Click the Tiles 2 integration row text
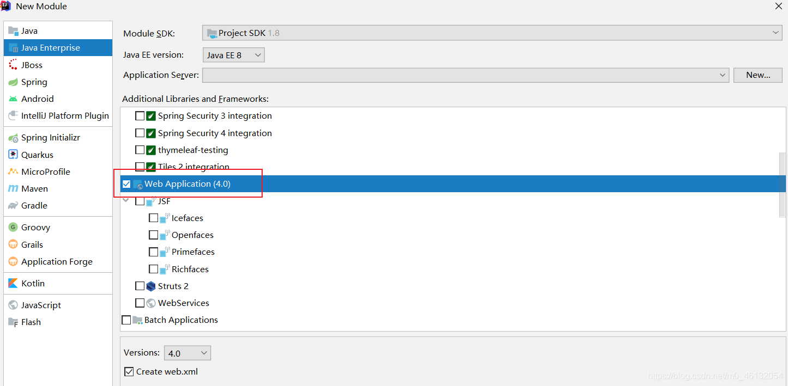The image size is (788, 386). [x=193, y=167]
